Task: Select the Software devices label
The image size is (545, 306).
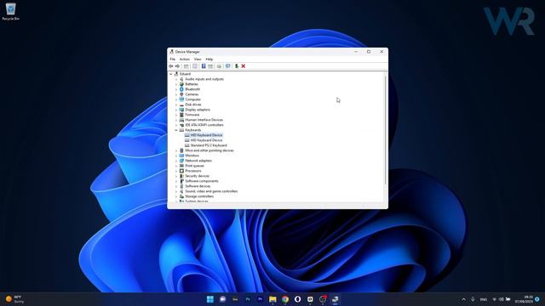Action: pos(198,186)
